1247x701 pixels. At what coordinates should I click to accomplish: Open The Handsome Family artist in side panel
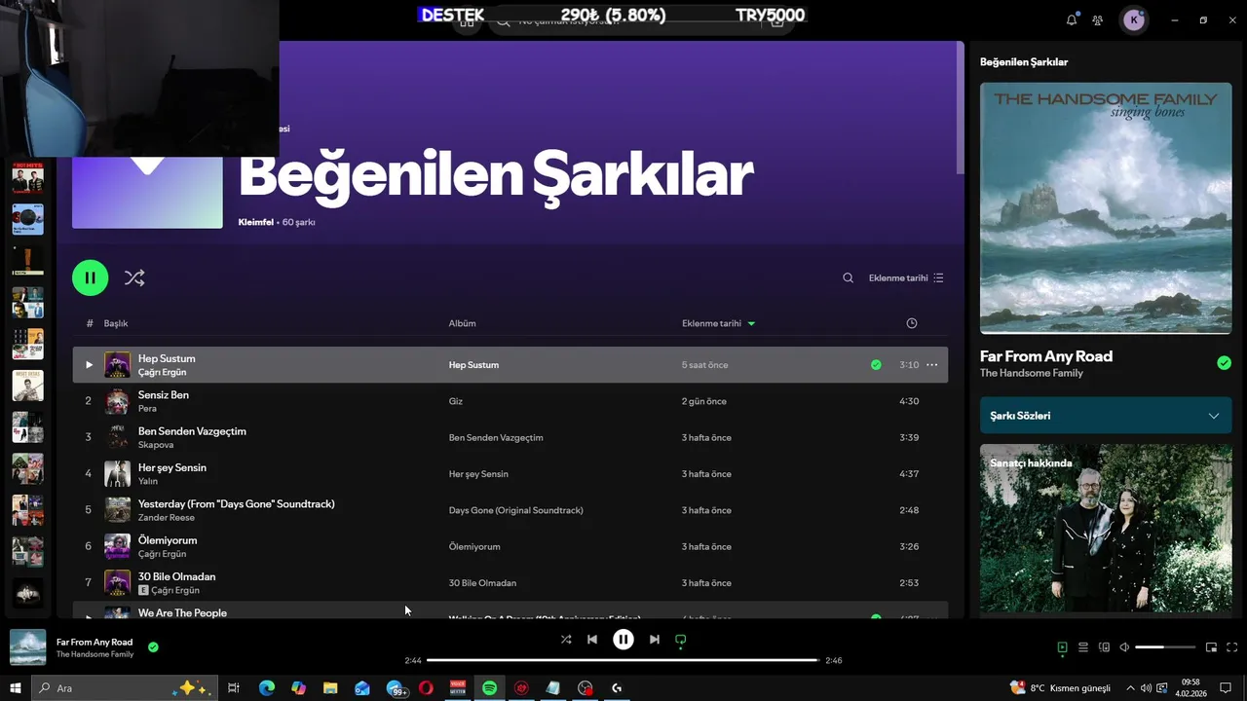[x=1031, y=373]
